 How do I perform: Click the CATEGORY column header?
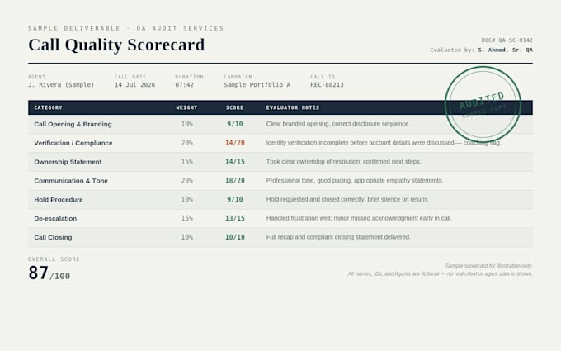[x=48, y=107]
